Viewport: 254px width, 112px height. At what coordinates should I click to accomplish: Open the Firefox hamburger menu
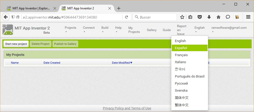(x=248, y=17)
